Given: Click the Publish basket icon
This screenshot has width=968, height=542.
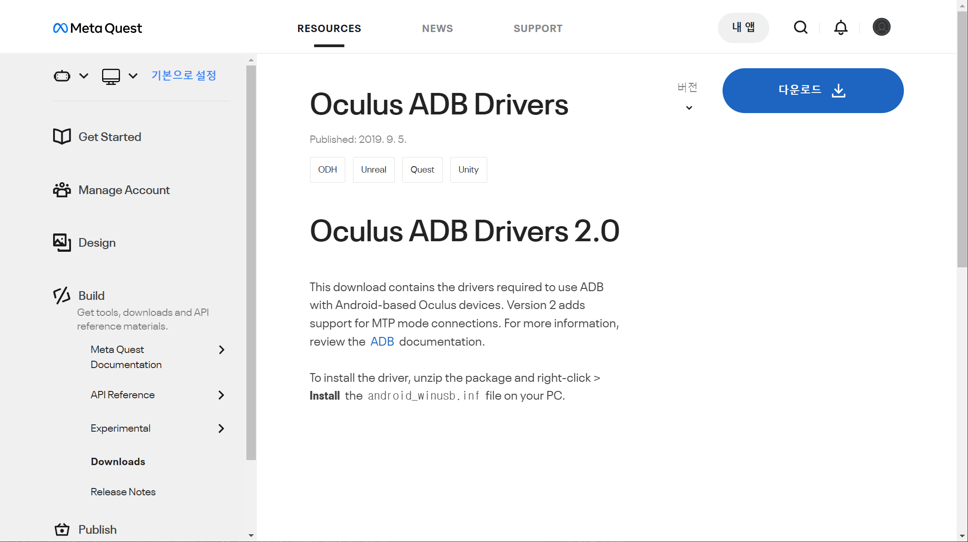Looking at the screenshot, I should (62, 530).
